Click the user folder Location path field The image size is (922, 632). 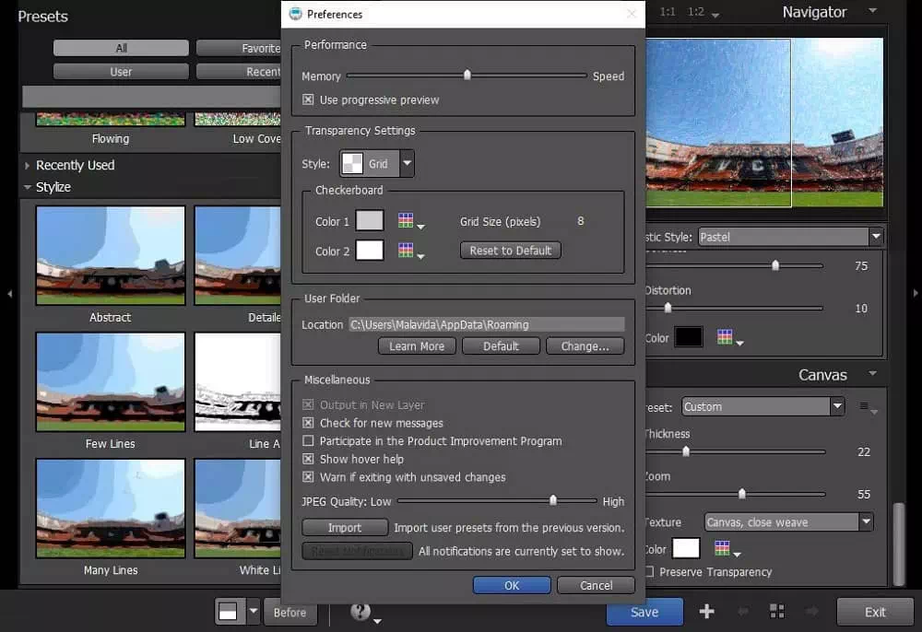(486, 324)
